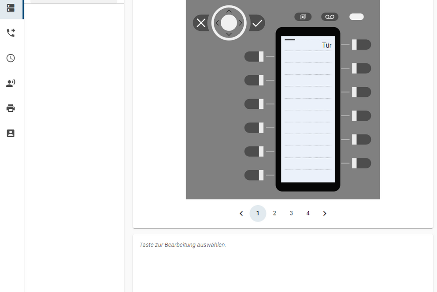Go to key page 3
This screenshot has height=292, width=437.
coord(291,213)
